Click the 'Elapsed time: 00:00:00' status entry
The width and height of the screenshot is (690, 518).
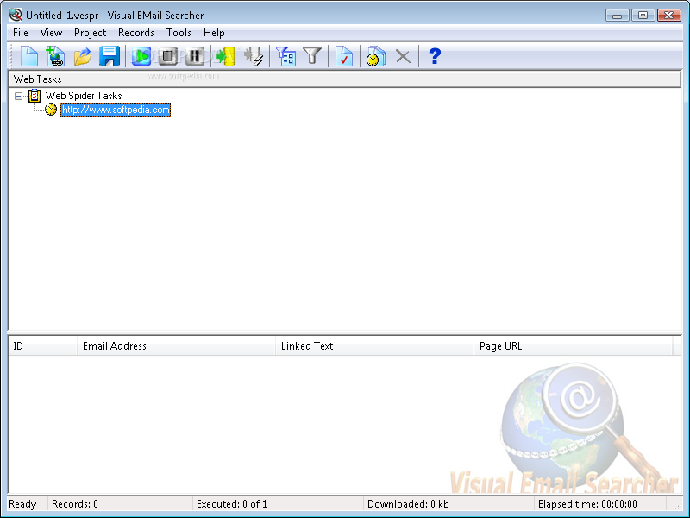(x=587, y=504)
